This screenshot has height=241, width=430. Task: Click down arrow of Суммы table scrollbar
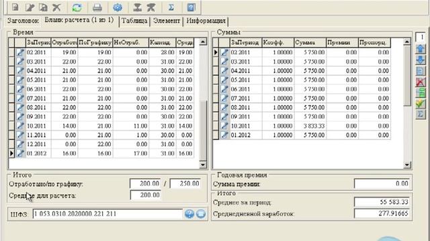click(x=407, y=165)
